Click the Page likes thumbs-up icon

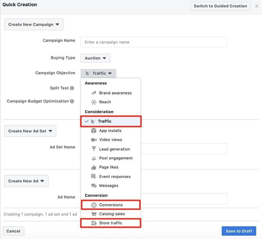click(x=94, y=167)
